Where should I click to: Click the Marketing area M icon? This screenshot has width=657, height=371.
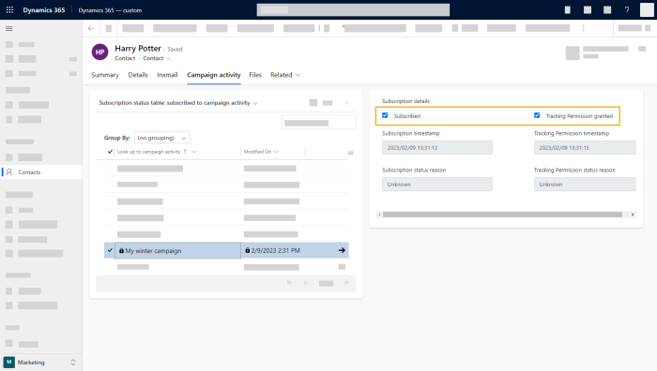[8, 362]
